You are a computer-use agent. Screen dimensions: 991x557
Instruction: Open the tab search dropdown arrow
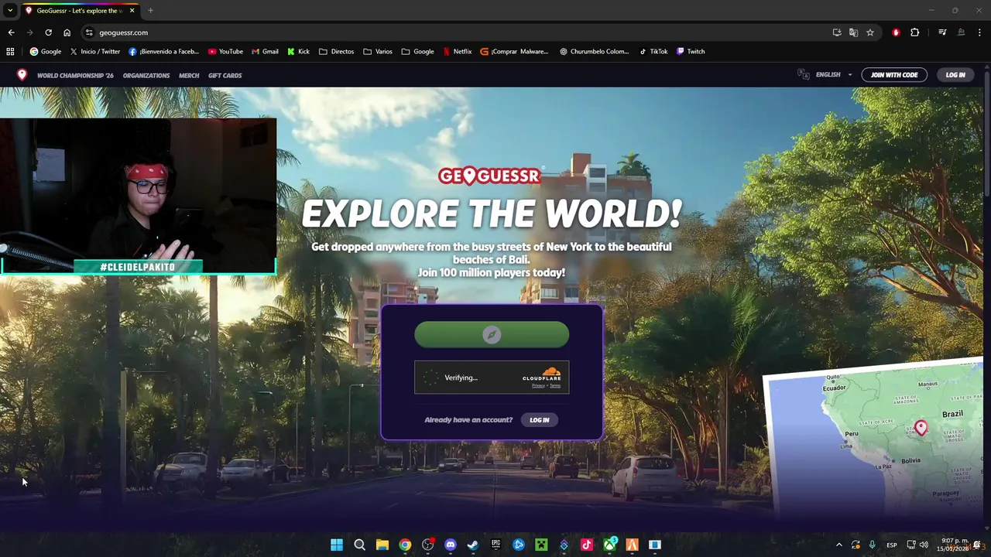click(10, 10)
